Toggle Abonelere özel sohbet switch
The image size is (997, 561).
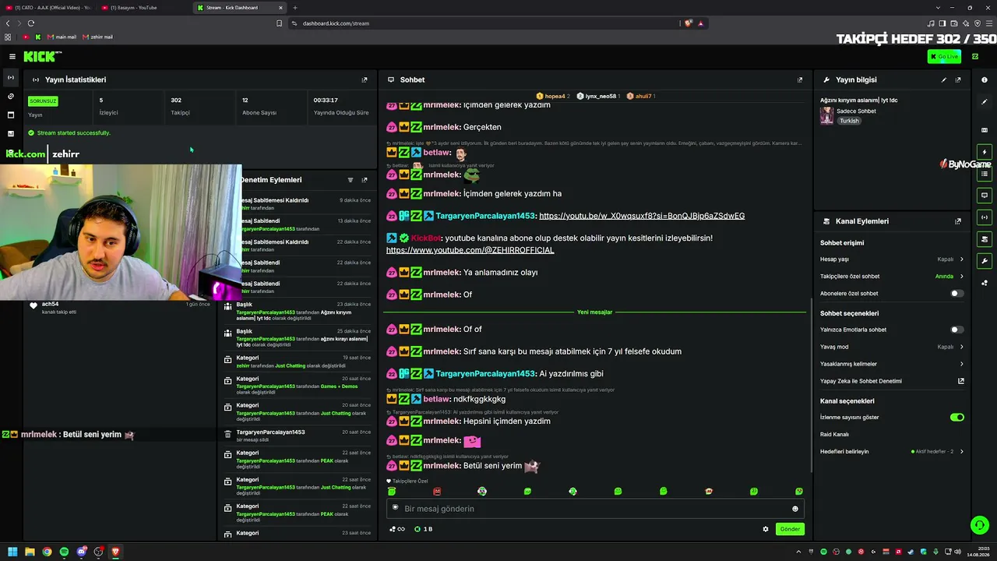coord(956,294)
